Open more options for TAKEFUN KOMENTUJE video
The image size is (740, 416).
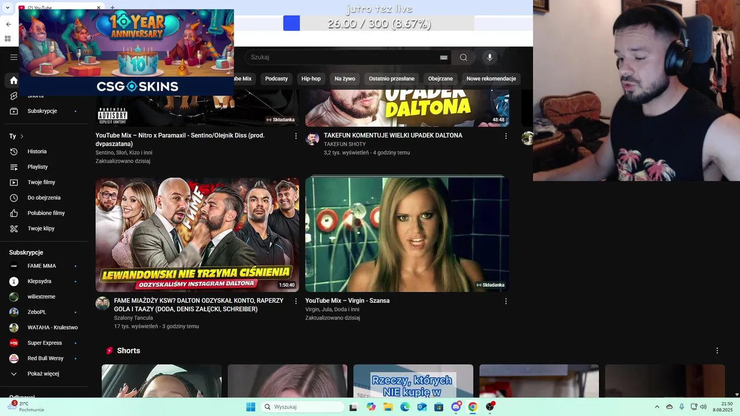(x=506, y=136)
